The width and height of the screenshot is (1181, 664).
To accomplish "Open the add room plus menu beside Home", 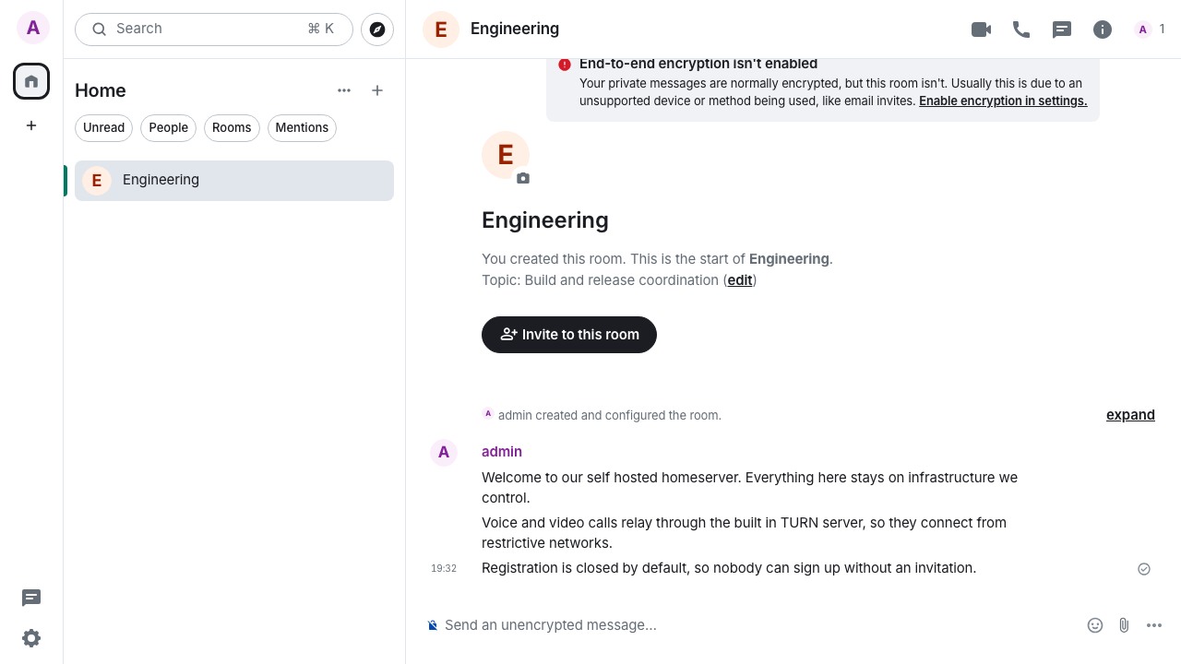I will click(x=377, y=90).
